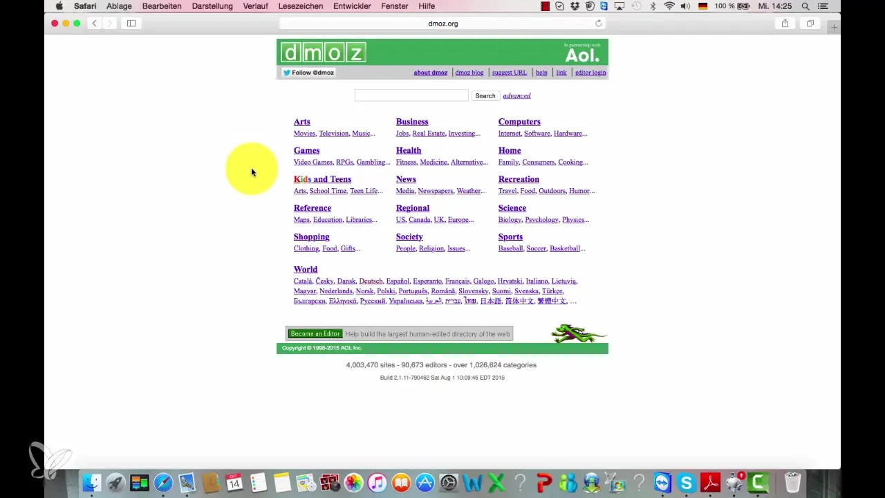This screenshot has width=885, height=498.
Task: Show all tabs overview
Action: click(810, 24)
